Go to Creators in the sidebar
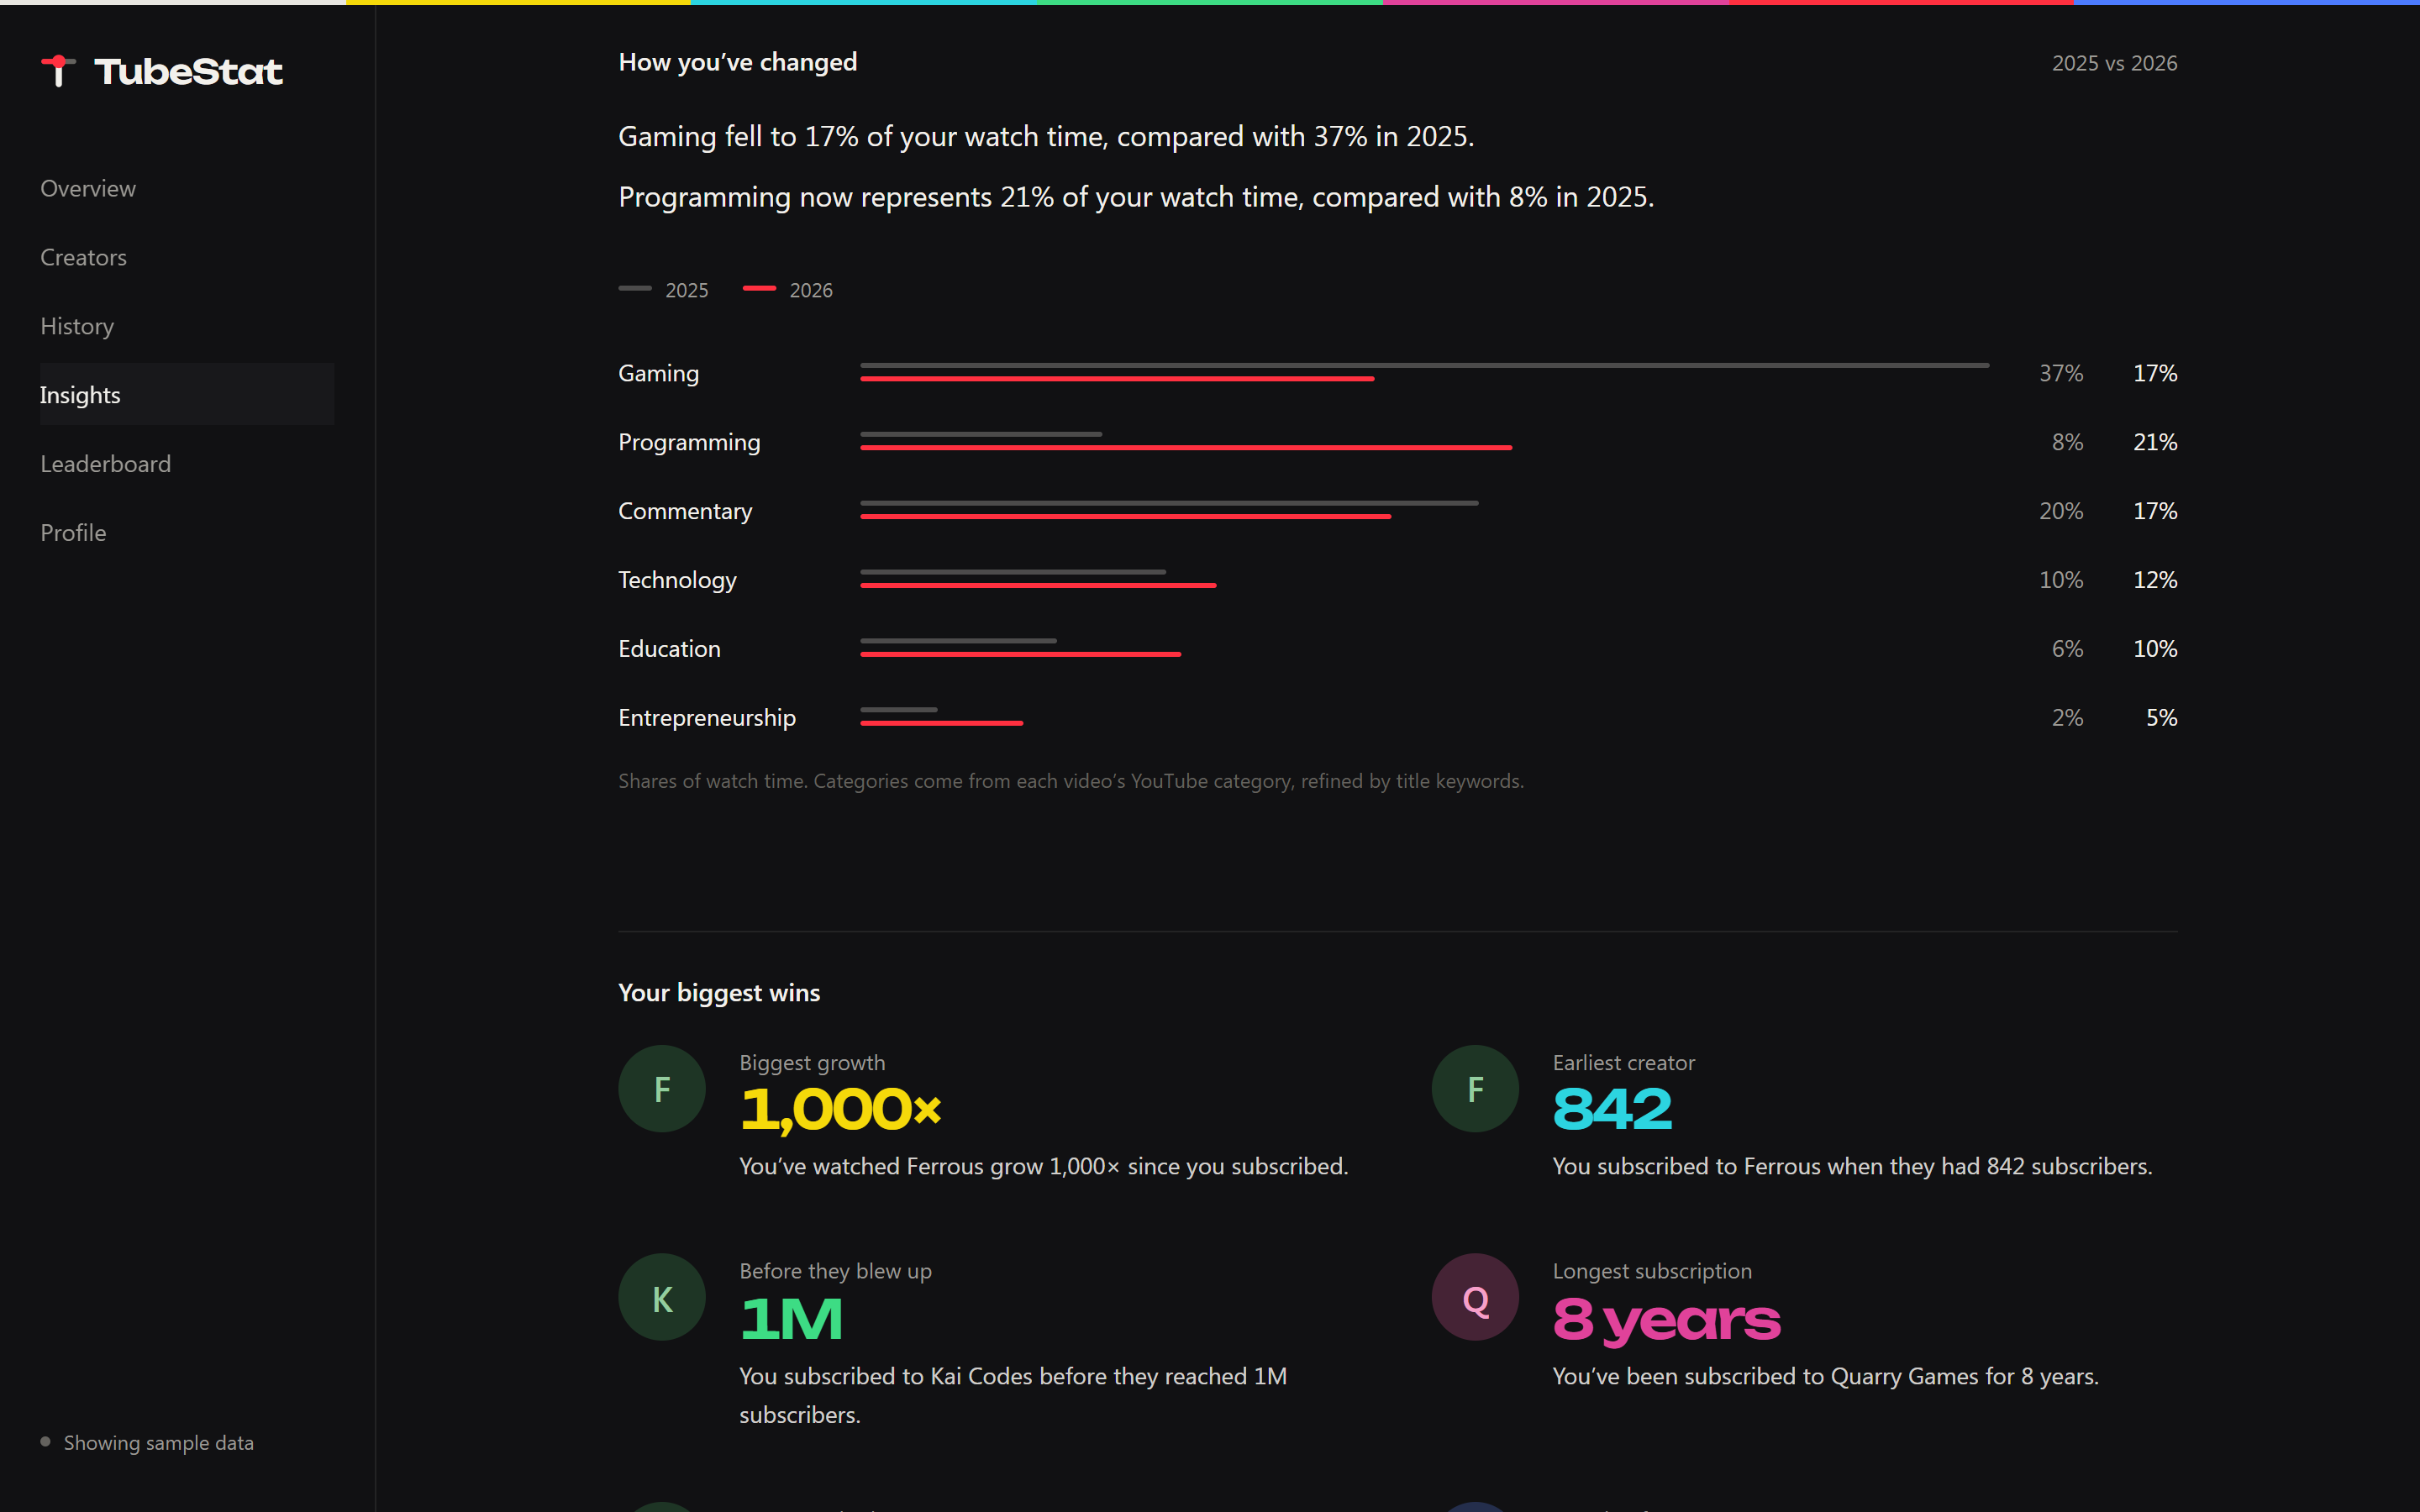This screenshot has width=2420, height=1512. [x=83, y=257]
